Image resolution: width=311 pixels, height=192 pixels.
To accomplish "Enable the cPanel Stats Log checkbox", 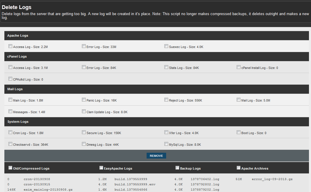I will pyautogui.click(x=166, y=67).
